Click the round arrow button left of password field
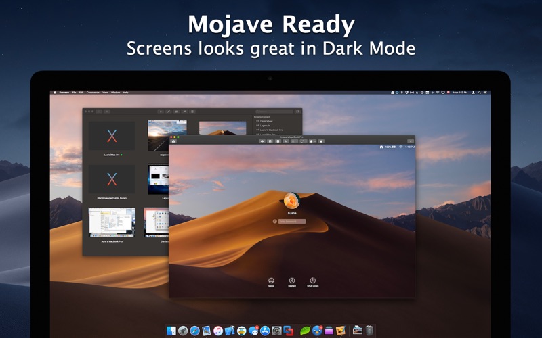Image resolution: width=542 pixels, height=338 pixels. pyautogui.click(x=275, y=222)
